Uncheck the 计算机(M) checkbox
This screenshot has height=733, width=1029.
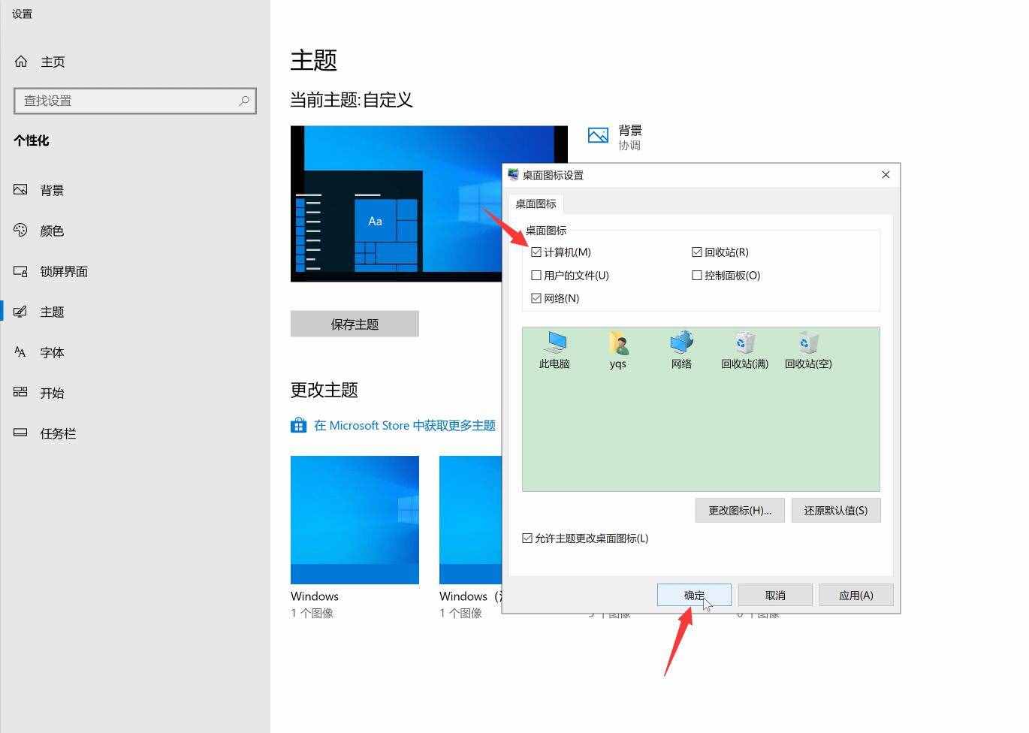(x=536, y=252)
